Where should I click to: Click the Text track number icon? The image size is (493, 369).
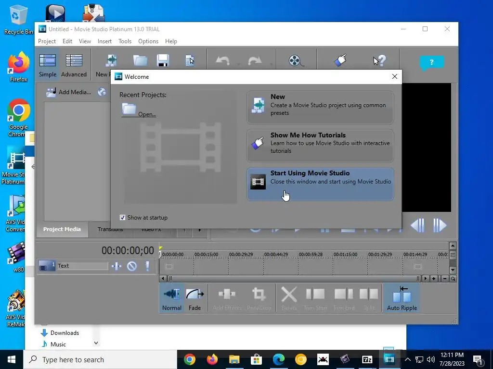47,266
